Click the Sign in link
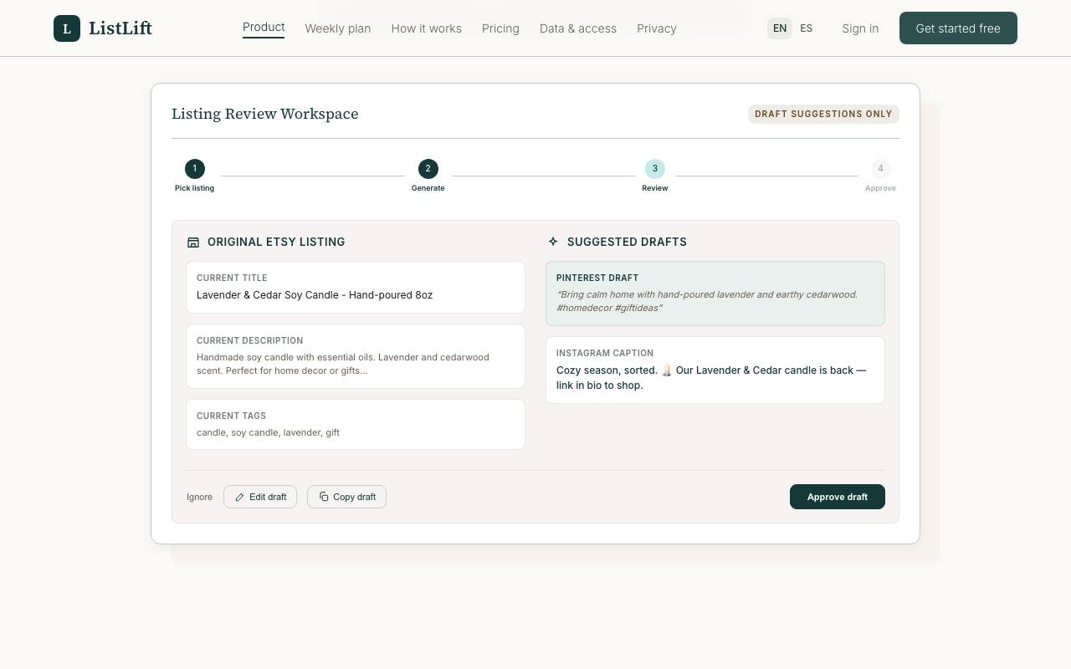 (860, 28)
